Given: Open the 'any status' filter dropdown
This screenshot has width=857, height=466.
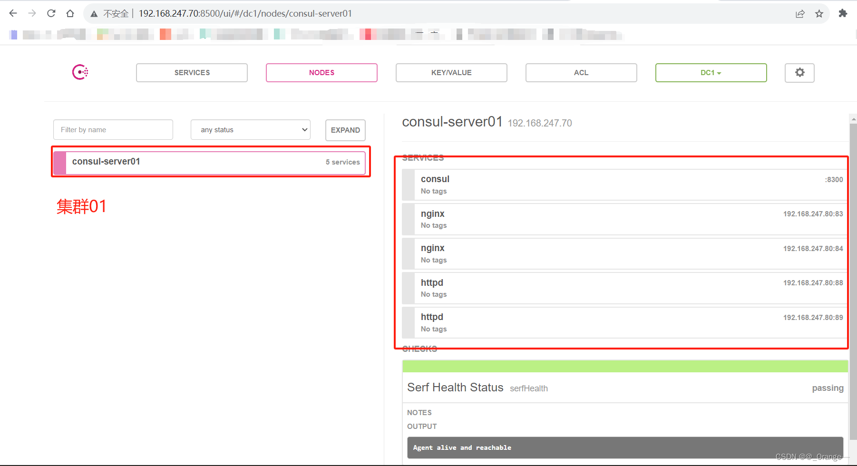Looking at the screenshot, I should tap(250, 129).
